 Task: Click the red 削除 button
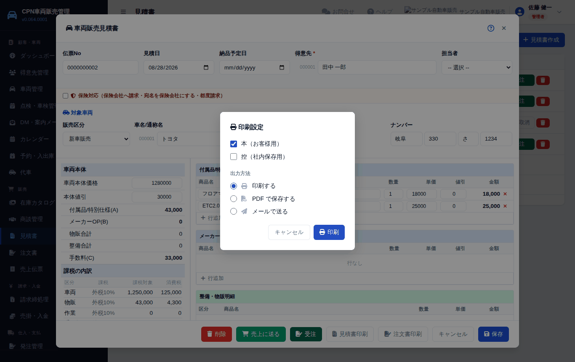point(216,334)
